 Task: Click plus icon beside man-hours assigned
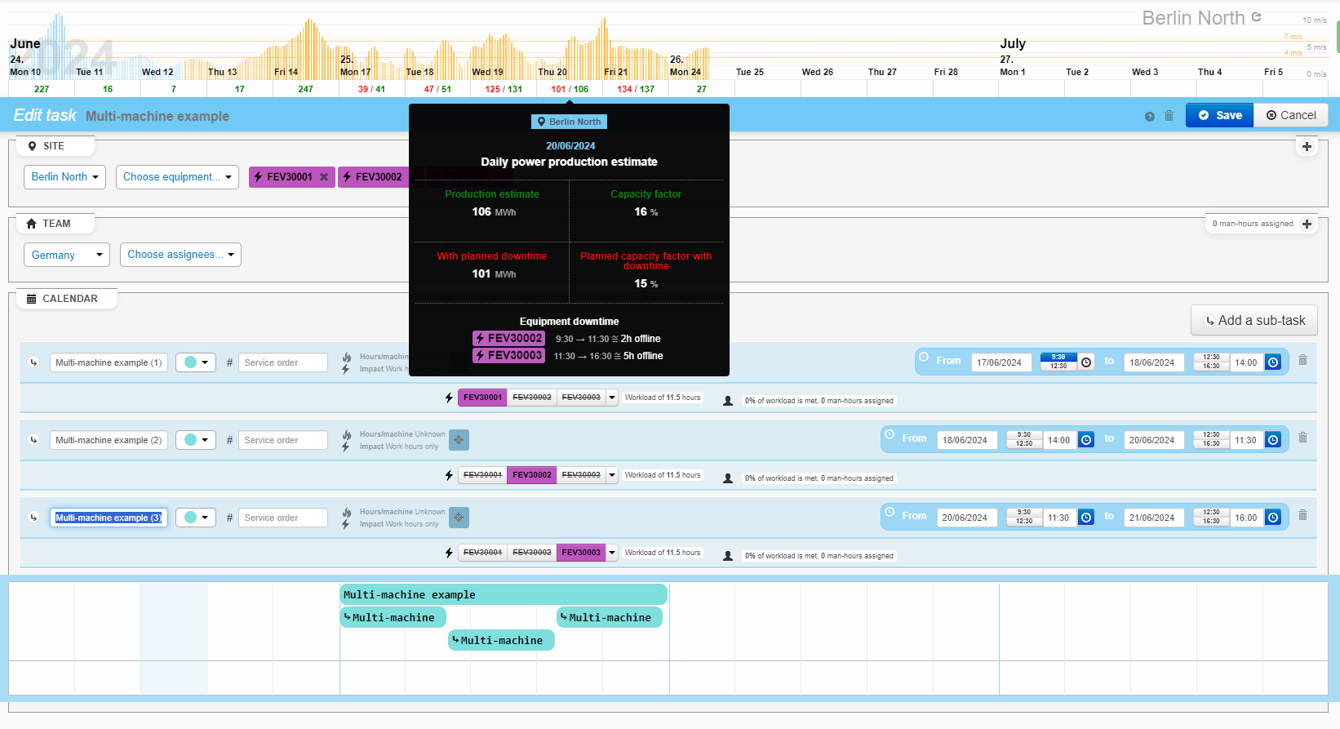pos(1307,224)
